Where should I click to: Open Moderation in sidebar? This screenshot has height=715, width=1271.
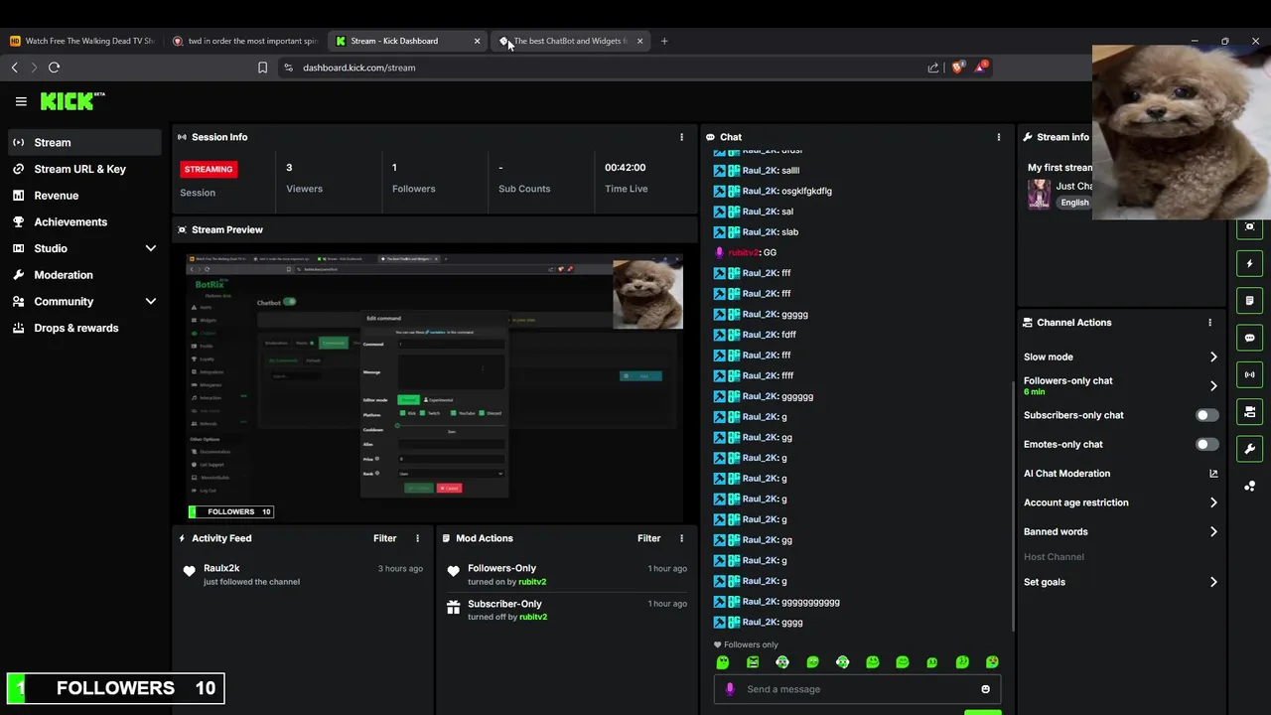84,275
